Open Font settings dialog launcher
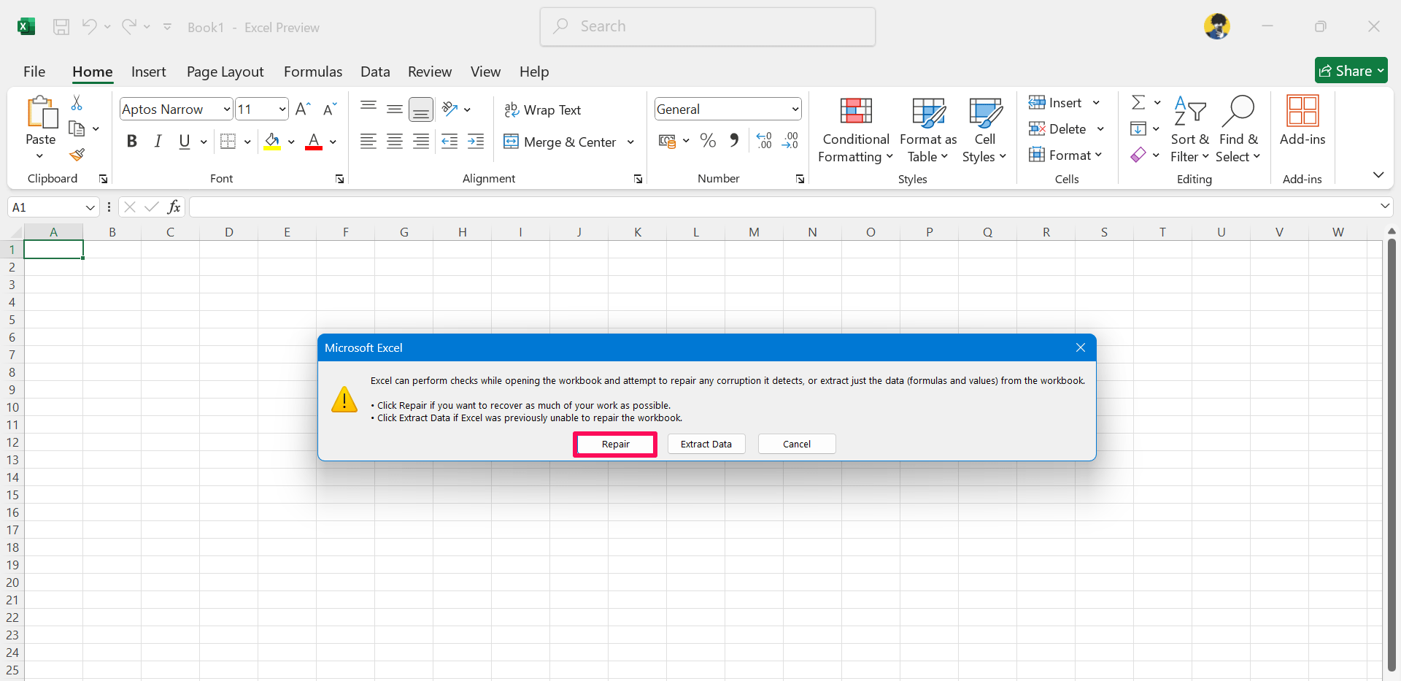This screenshot has height=681, width=1401. [x=340, y=180]
